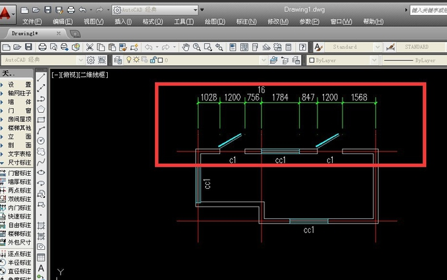Open the ByLayer linetype dropdown
Screen dimensions: 447x280
click(x=415, y=60)
